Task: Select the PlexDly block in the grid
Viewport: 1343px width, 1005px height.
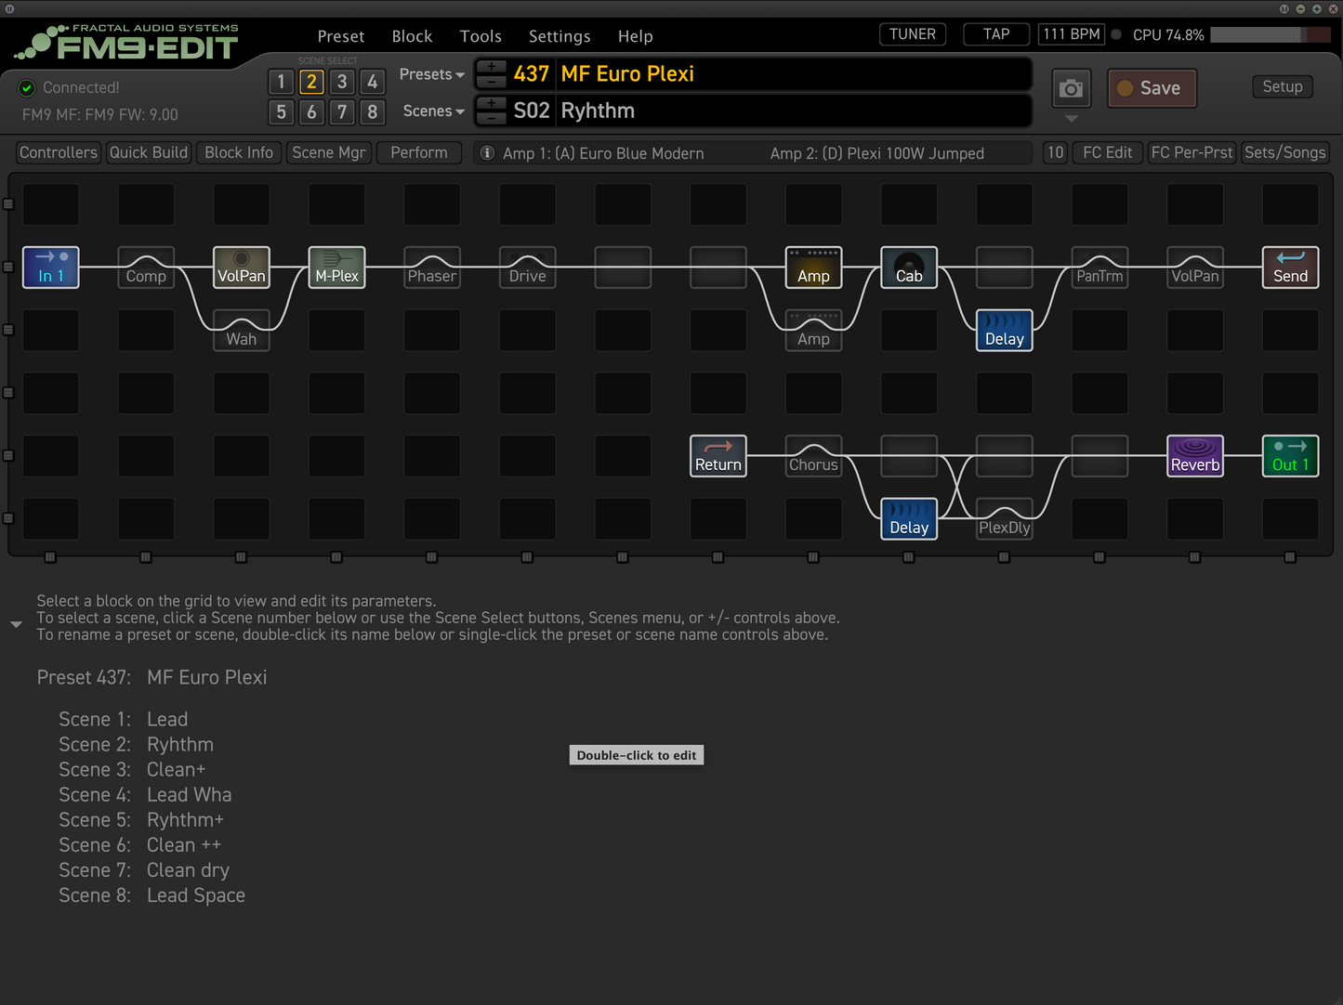Action: point(1004,519)
